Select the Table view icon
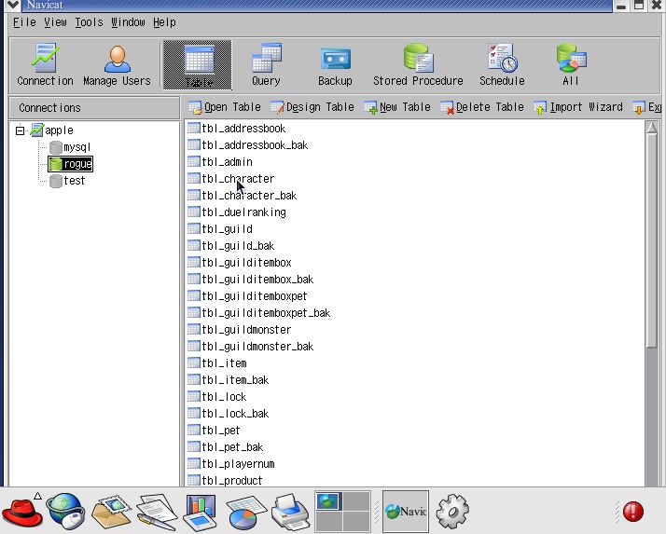The width and height of the screenshot is (666, 534). point(198,65)
